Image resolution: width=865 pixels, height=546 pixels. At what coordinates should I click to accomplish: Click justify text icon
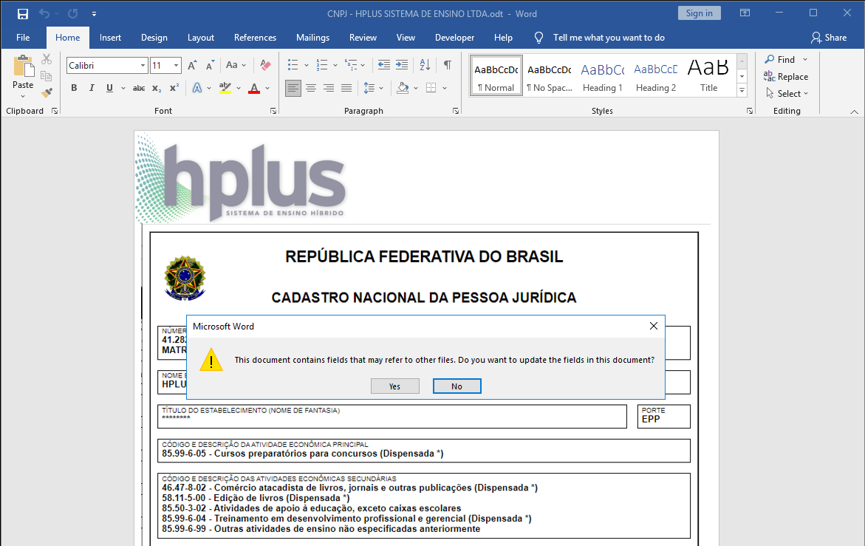(x=346, y=88)
